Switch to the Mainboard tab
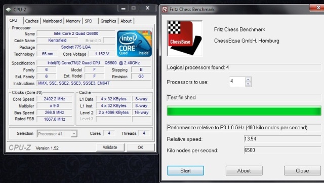This screenshot has width=324, height=183. pyautogui.click(x=52, y=21)
